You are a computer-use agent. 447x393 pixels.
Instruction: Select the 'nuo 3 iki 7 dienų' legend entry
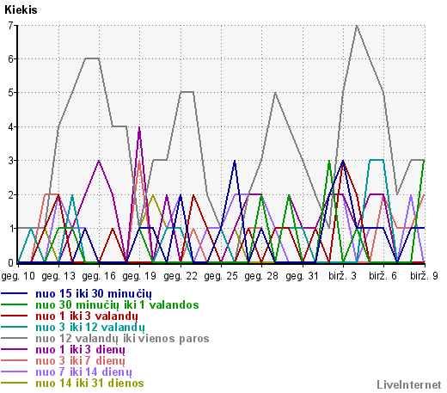tap(80, 361)
